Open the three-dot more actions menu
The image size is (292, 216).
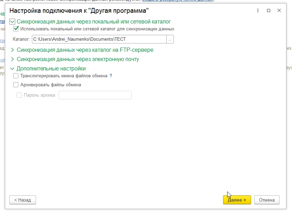point(258,11)
